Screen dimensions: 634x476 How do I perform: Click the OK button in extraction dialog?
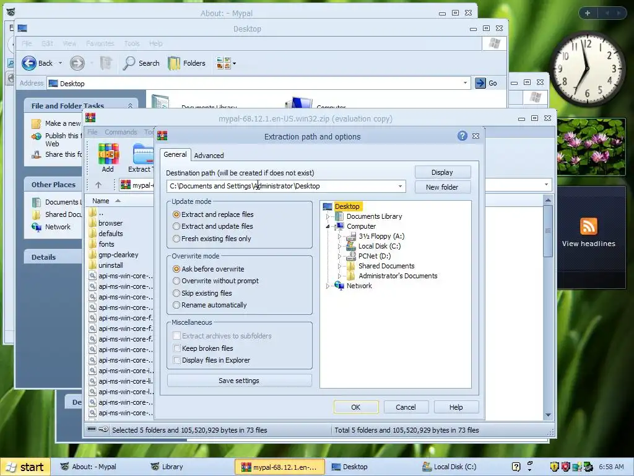click(356, 407)
